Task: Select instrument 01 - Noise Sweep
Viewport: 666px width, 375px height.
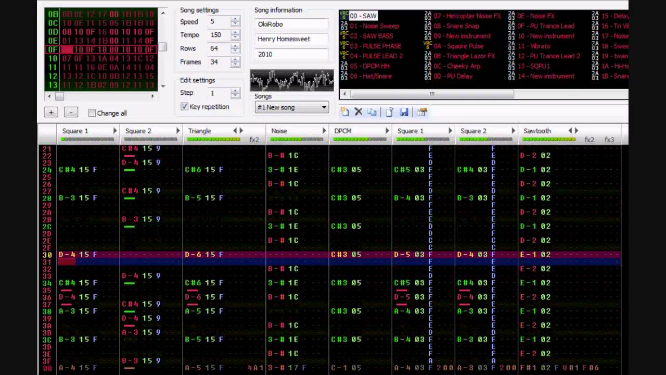Action: coord(374,26)
